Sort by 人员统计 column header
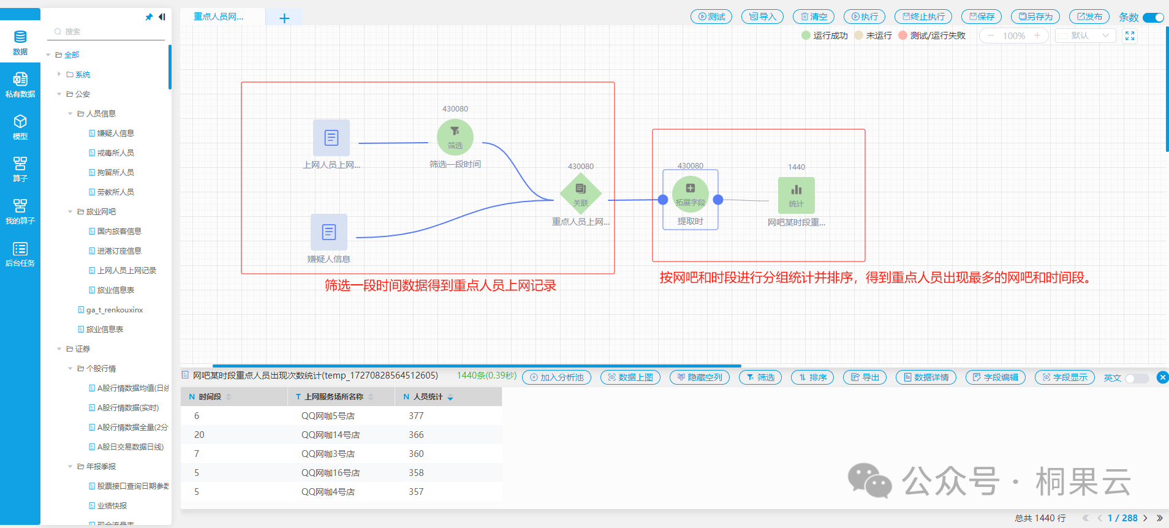 coord(428,397)
